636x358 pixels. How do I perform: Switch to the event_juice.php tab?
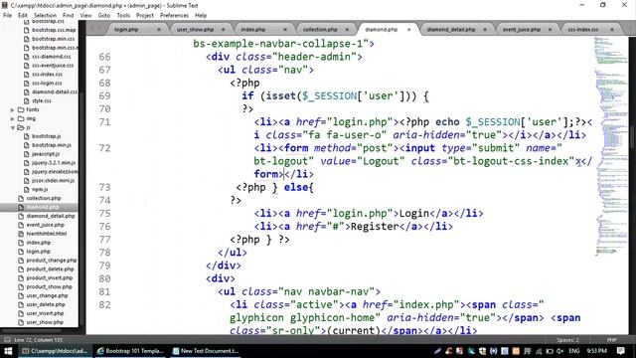522,30
